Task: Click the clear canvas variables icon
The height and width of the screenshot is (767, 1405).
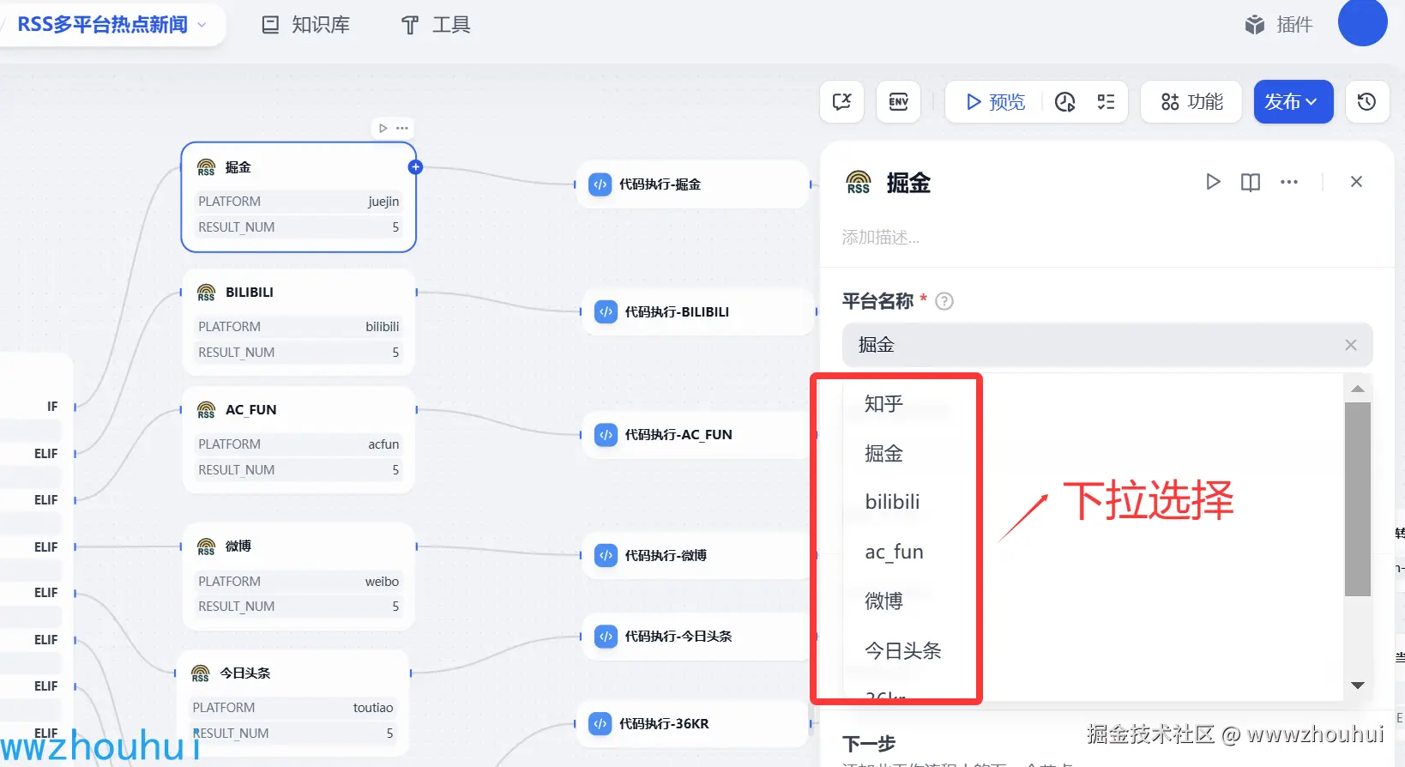Action: click(x=842, y=102)
